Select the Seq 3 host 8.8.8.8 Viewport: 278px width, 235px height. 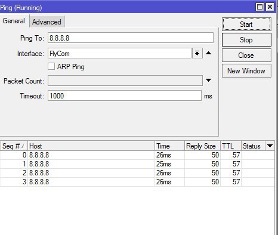[39, 182]
